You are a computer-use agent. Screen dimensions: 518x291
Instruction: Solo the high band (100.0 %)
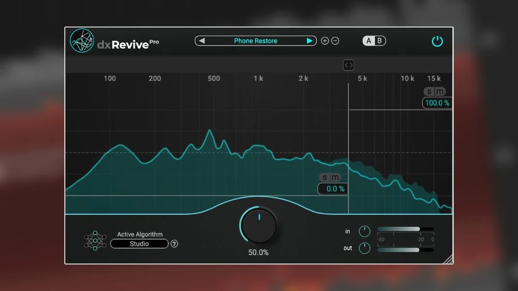point(429,92)
